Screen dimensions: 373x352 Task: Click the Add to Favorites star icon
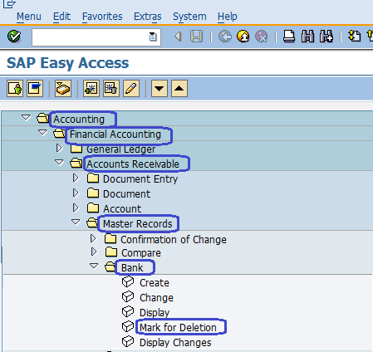(x=91, y=89)
